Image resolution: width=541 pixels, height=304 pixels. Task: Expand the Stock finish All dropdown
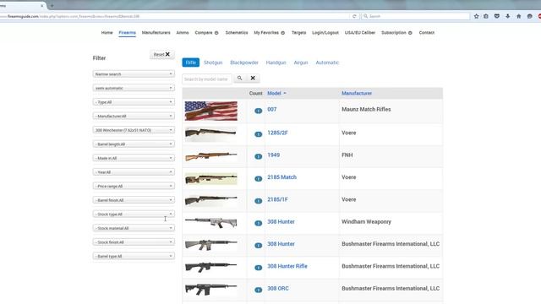tap(134, 242)
